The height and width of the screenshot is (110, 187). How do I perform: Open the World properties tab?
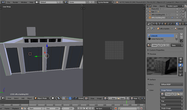(x=162, y=24)
